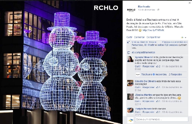
Task: Open the http://ow.ly/FGBaN link
Action: 153,30
